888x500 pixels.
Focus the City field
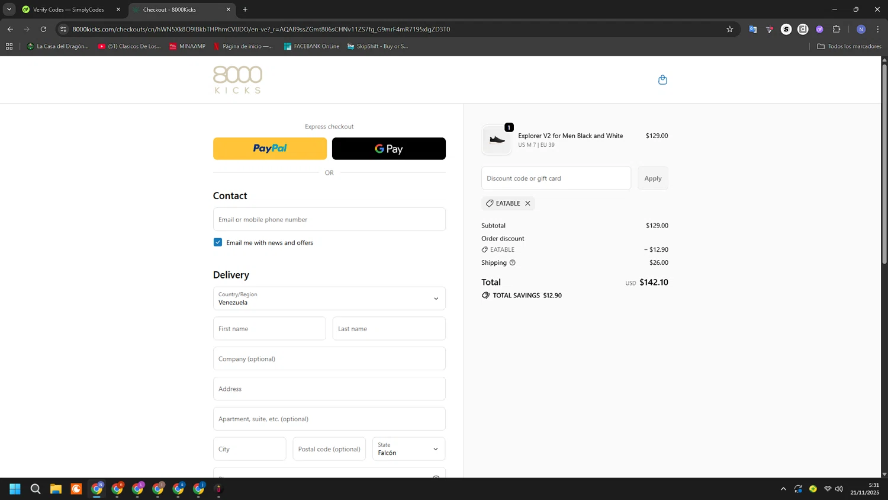(250, 449)
